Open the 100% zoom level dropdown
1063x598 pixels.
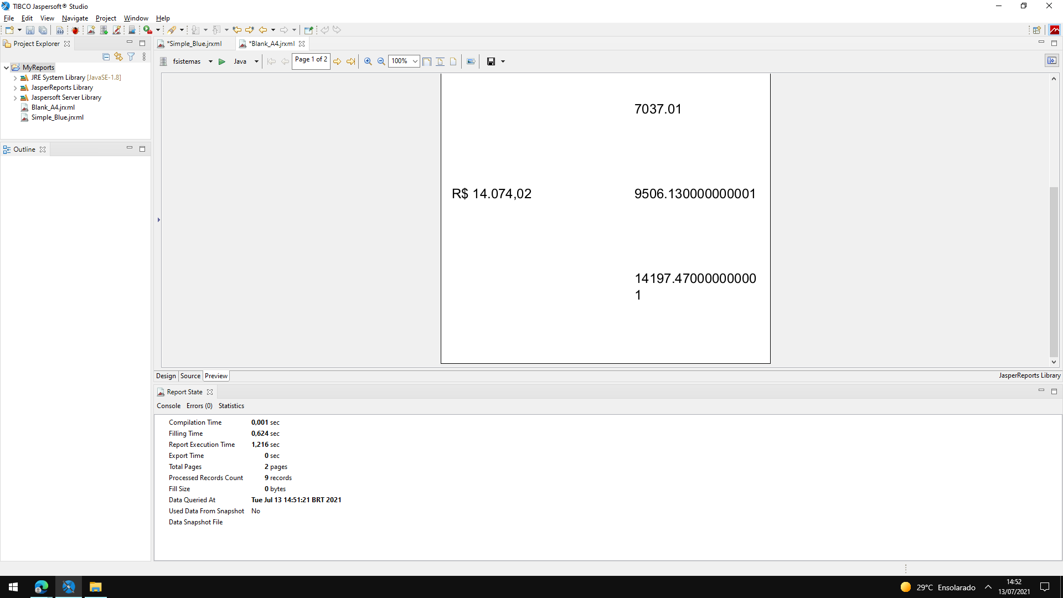click(415, 61)
